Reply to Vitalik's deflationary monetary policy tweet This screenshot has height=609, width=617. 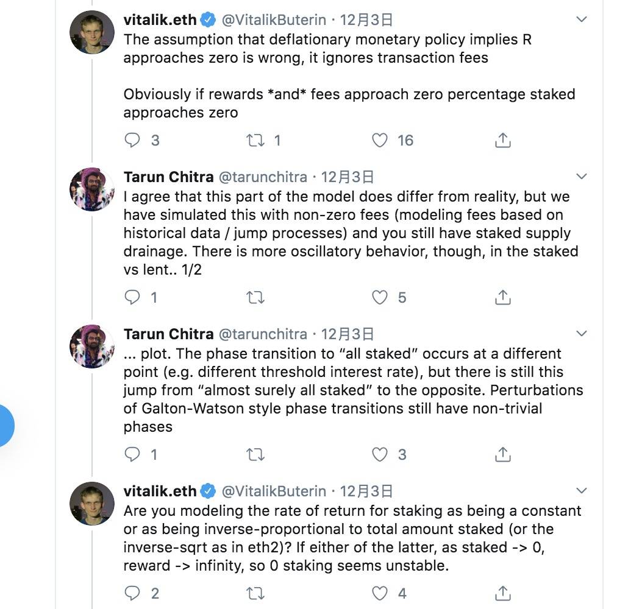132,140
